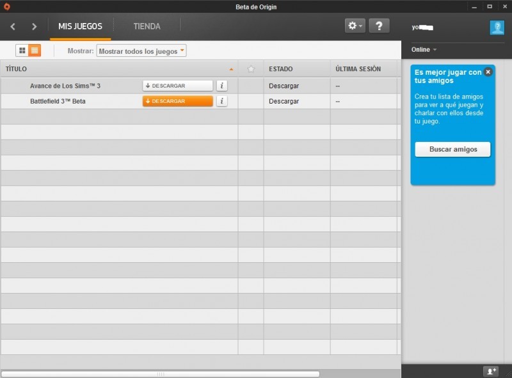Close the friends tip panel
512x378 pixels.
click(488, 72)
